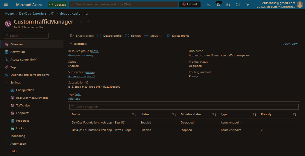Click Home in the breadcrumb
This screenshot has width=305, height=156.
pos(9,13)
